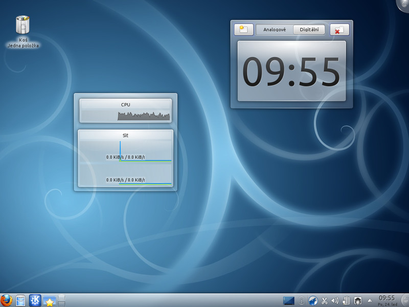The image size is (409, 307).
Task: Switch to the lower virtual desktop in pager
Action: point(61,303)
